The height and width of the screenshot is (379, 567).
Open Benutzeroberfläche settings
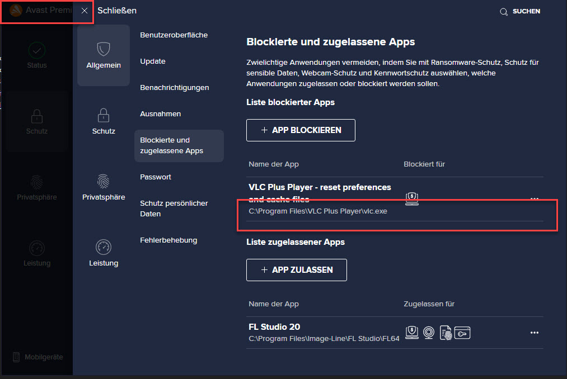tap(174, 35)
